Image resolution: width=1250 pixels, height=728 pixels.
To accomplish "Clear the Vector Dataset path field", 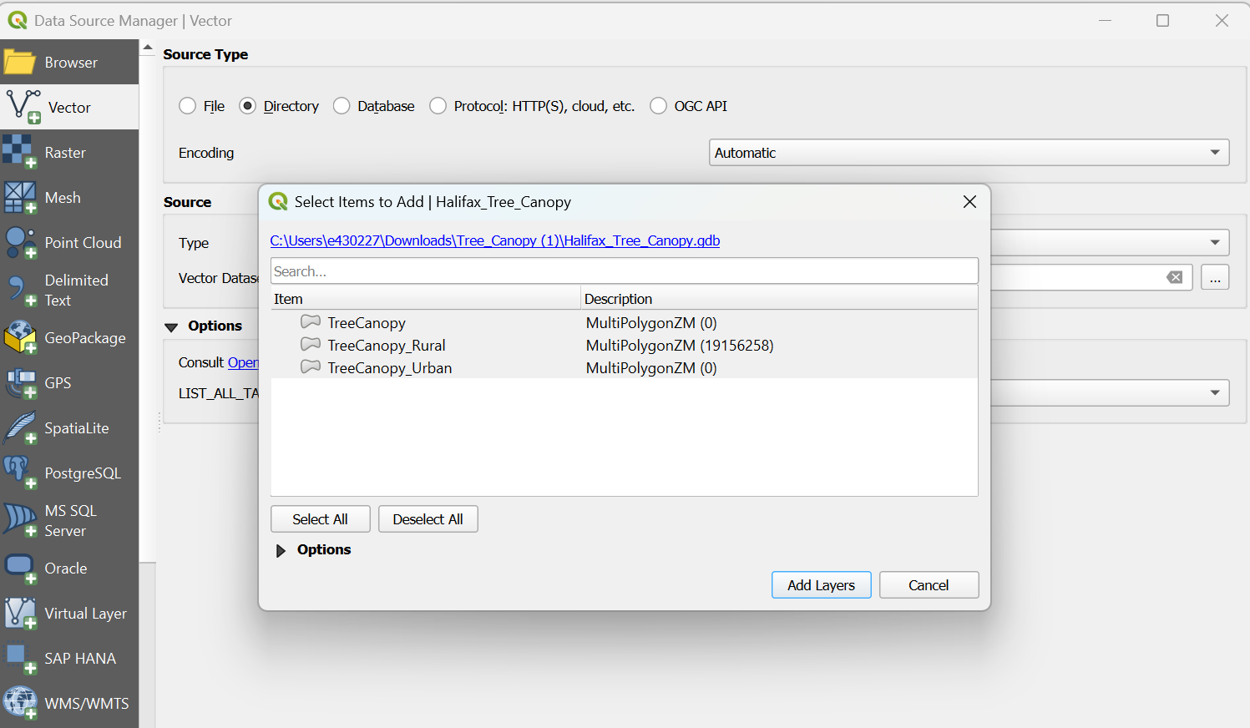I will click(x=1174, y=277).
